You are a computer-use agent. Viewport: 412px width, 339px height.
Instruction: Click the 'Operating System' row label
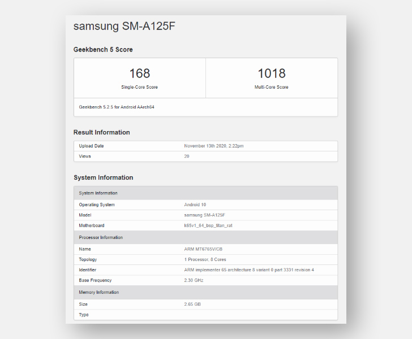[97, 205]
